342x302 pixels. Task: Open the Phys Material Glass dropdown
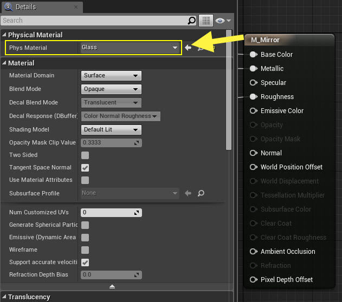[x=130, y=48]
